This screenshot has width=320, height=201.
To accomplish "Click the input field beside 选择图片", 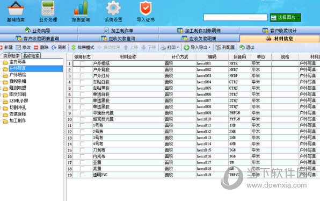I will tap(236, 17).
